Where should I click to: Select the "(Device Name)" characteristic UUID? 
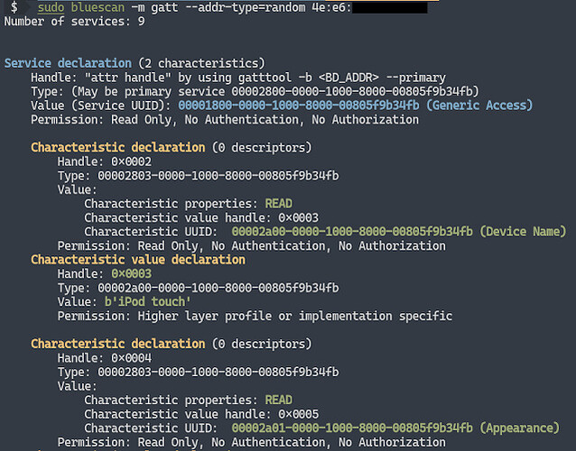(399, 232)
